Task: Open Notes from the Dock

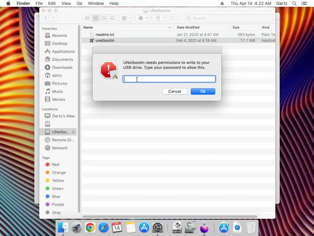Action: tap(130, 228)
